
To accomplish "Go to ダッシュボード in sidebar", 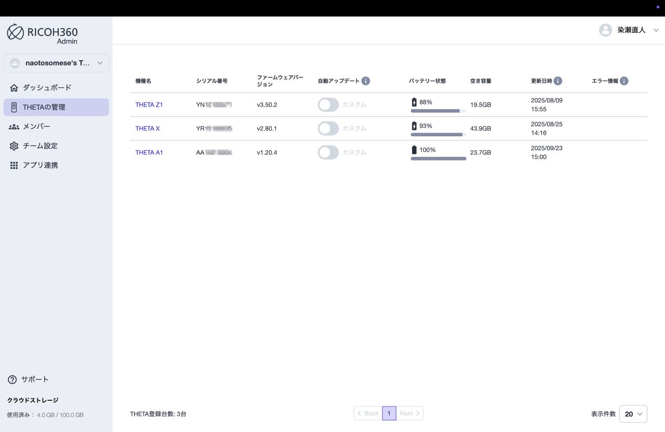I will click(x=47, y=88).
